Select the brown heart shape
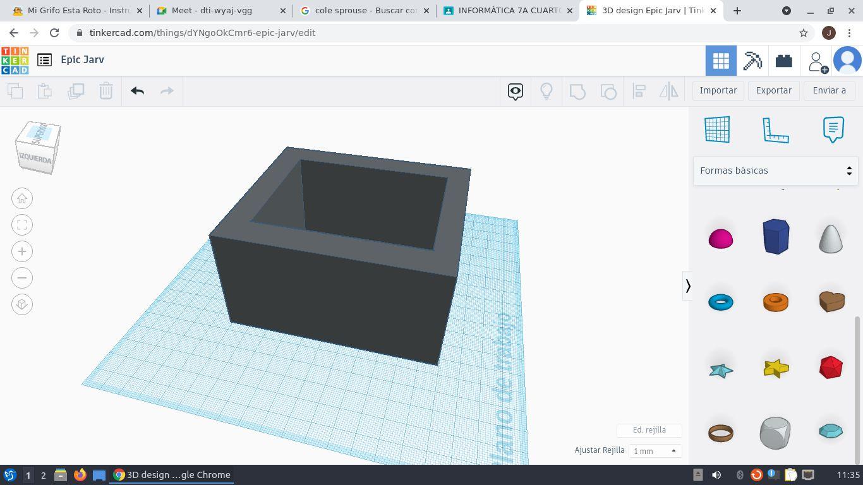This screenshot has width=863, height=485. tap(832, 302)
